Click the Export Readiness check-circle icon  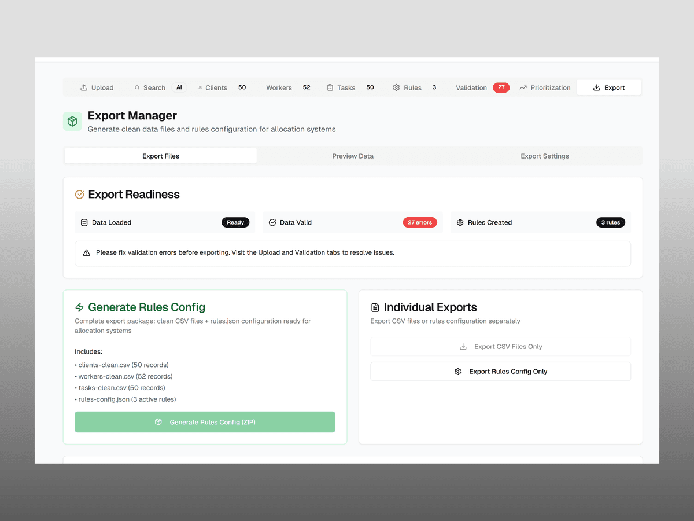click(x=80, y=195)
